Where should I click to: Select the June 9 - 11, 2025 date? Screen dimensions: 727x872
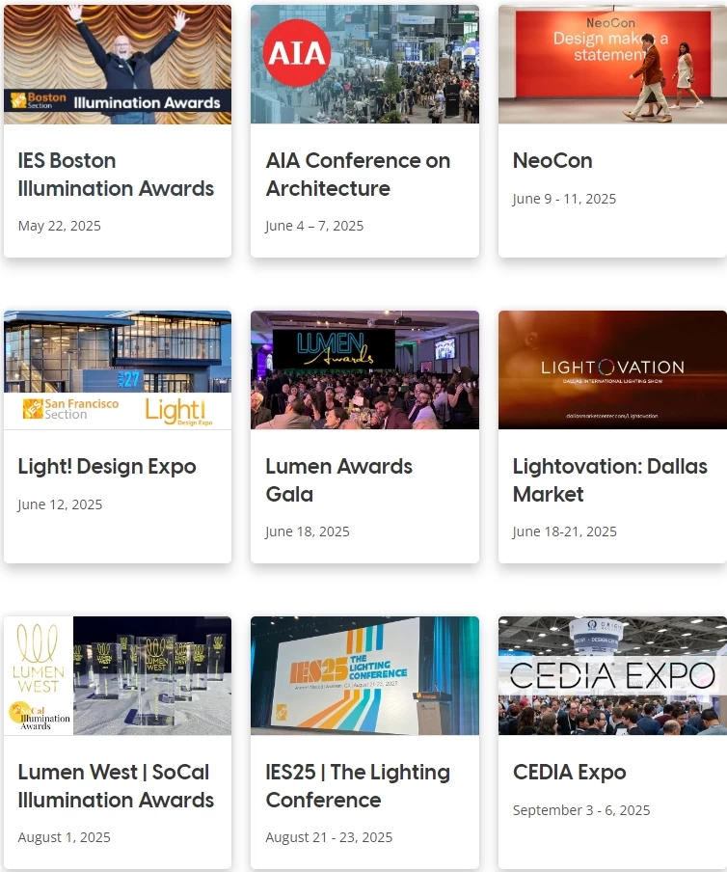(x=565, y=199)
